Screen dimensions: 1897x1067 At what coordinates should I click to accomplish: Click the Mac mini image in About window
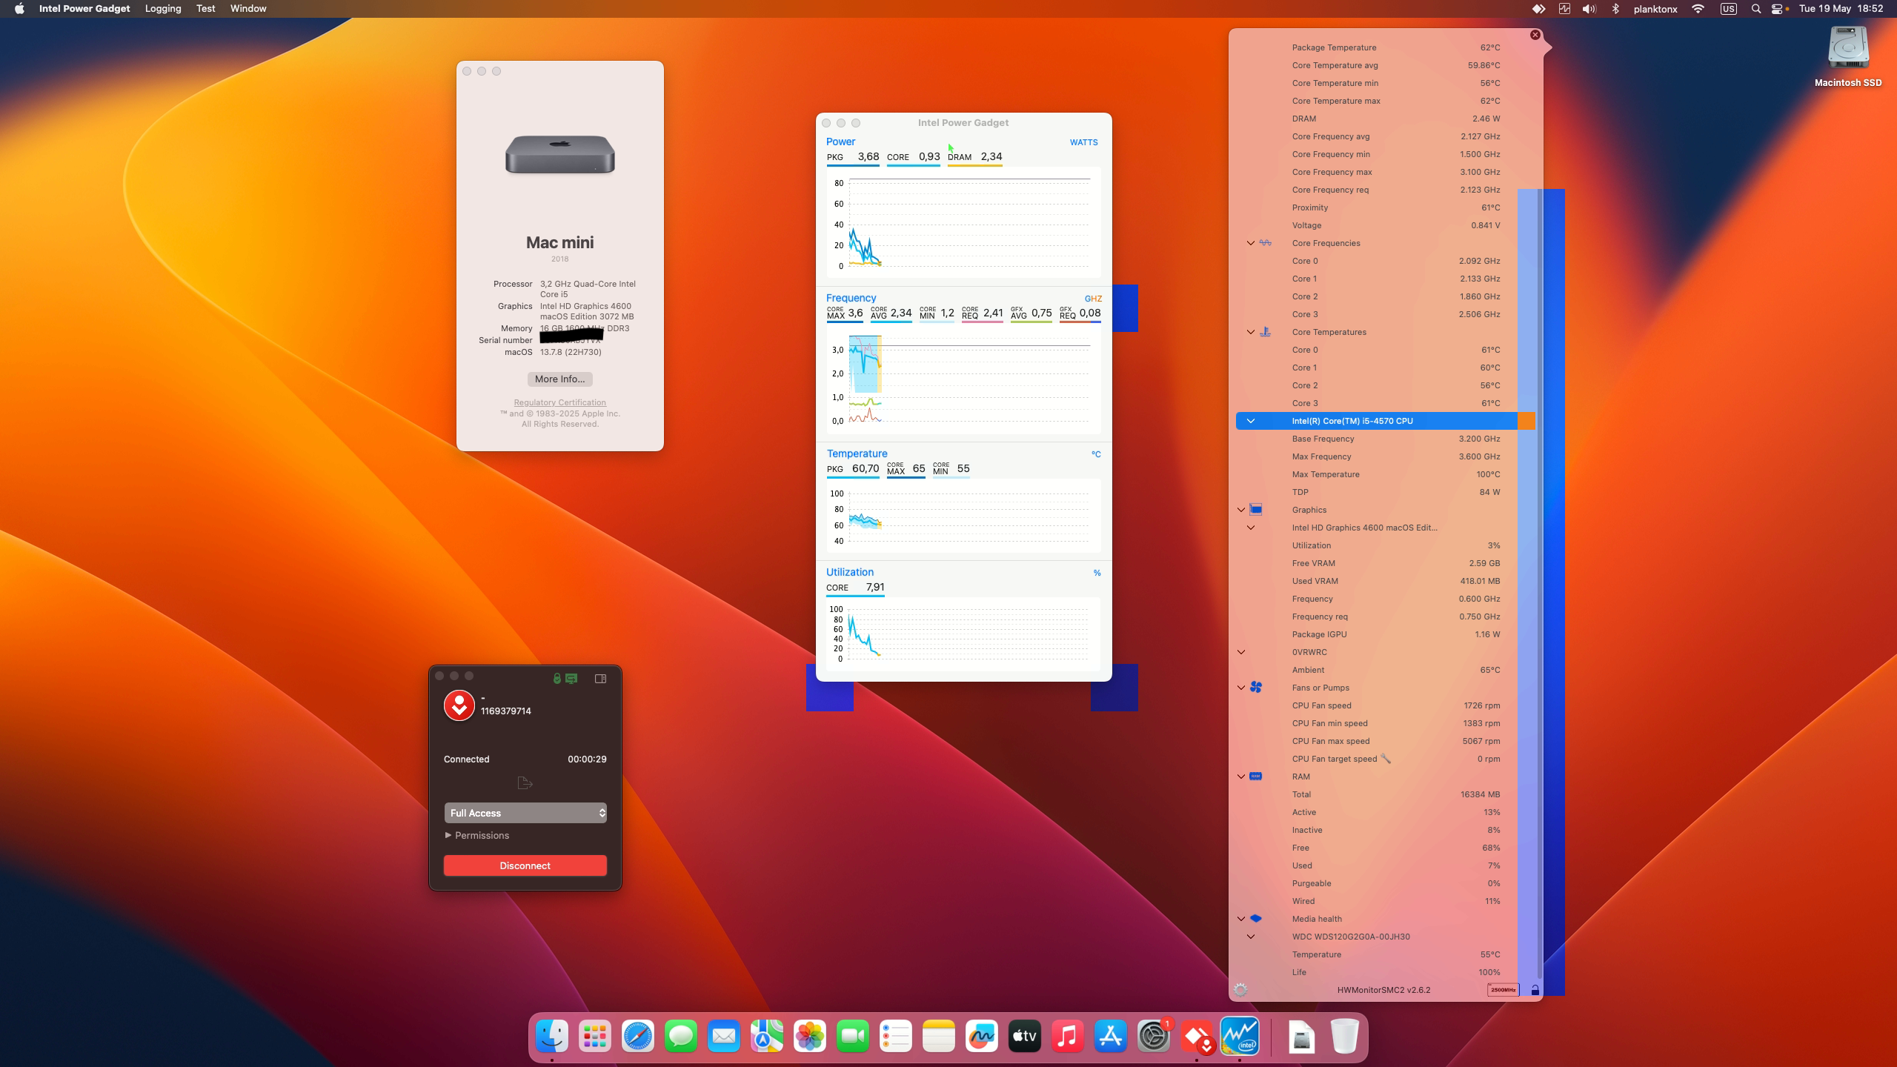click(x=560, y=154)
